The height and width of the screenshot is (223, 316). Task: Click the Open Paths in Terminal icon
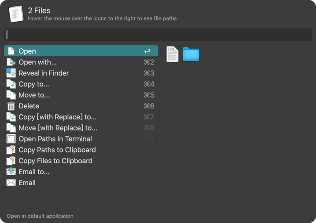click(x=11, y=139)
